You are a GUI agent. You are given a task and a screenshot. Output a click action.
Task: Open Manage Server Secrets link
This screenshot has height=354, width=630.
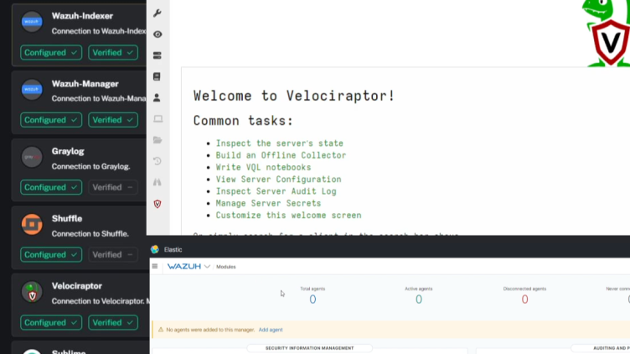[268, 203]
